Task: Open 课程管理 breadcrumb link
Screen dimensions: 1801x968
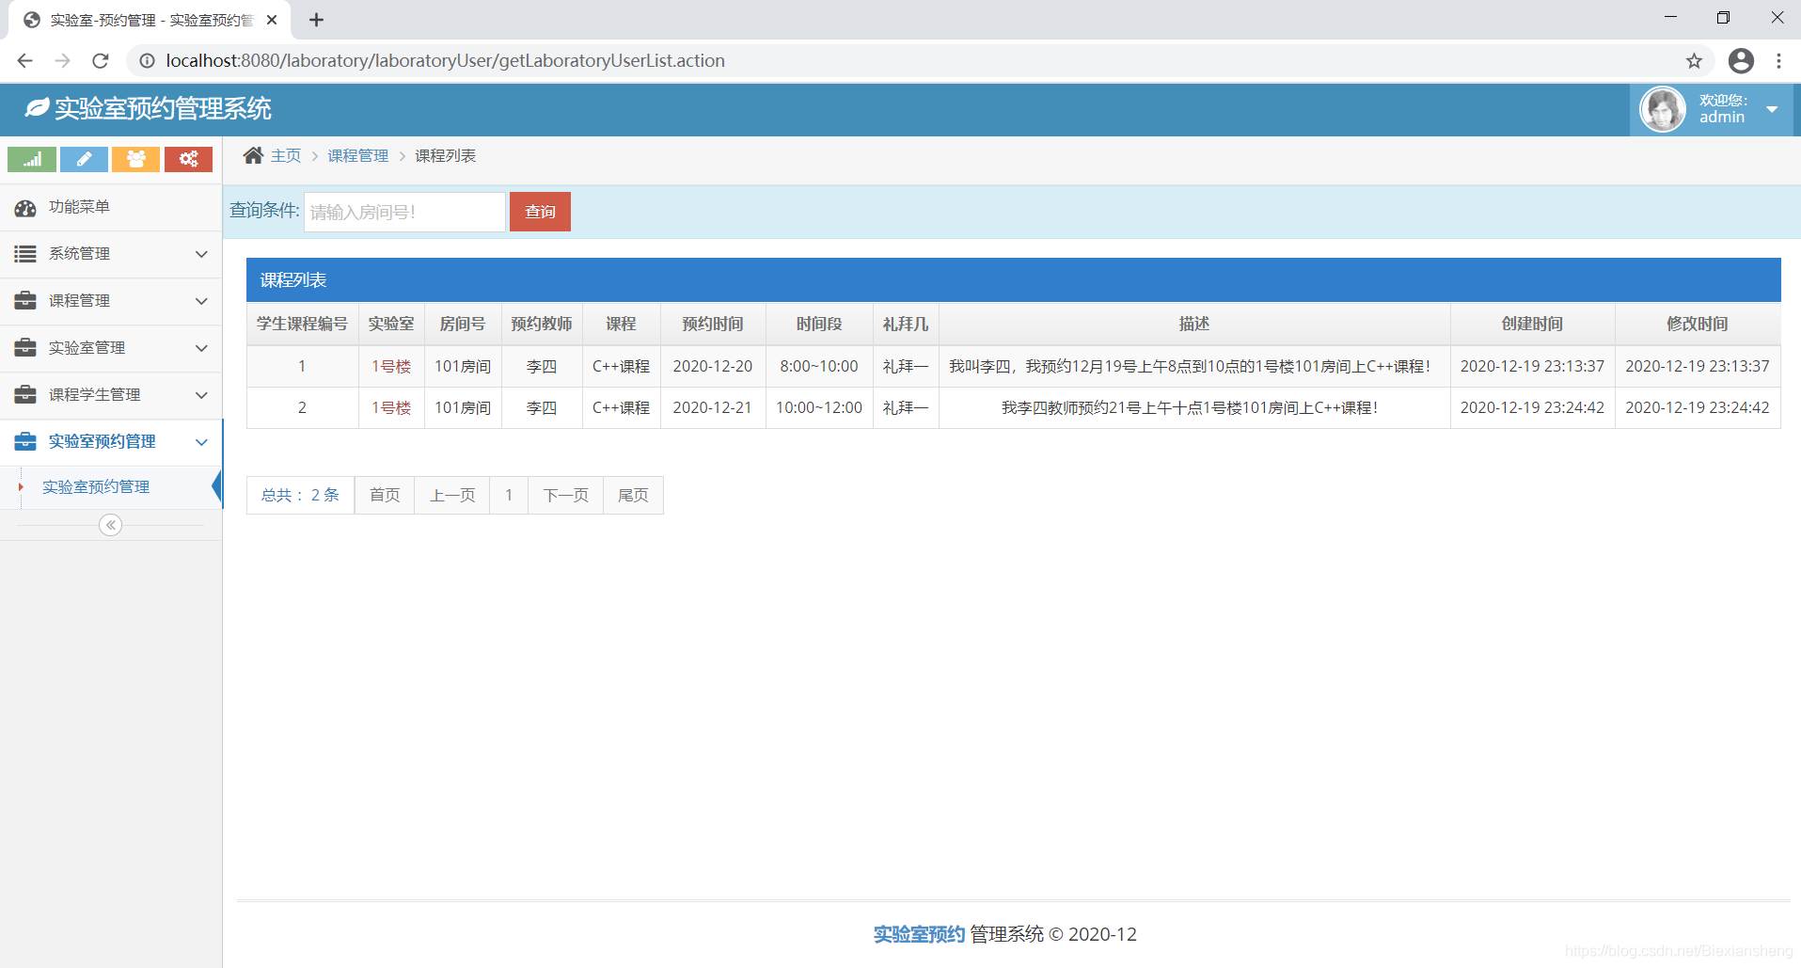Action: tap(357, 156)
